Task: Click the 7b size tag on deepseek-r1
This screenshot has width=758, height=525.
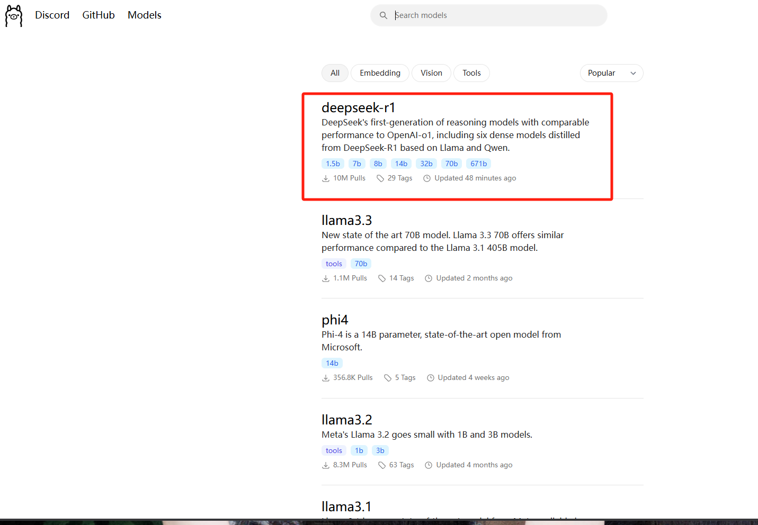Action: 357,164
